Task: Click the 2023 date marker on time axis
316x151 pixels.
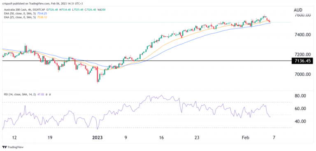Action: point(97,138)
